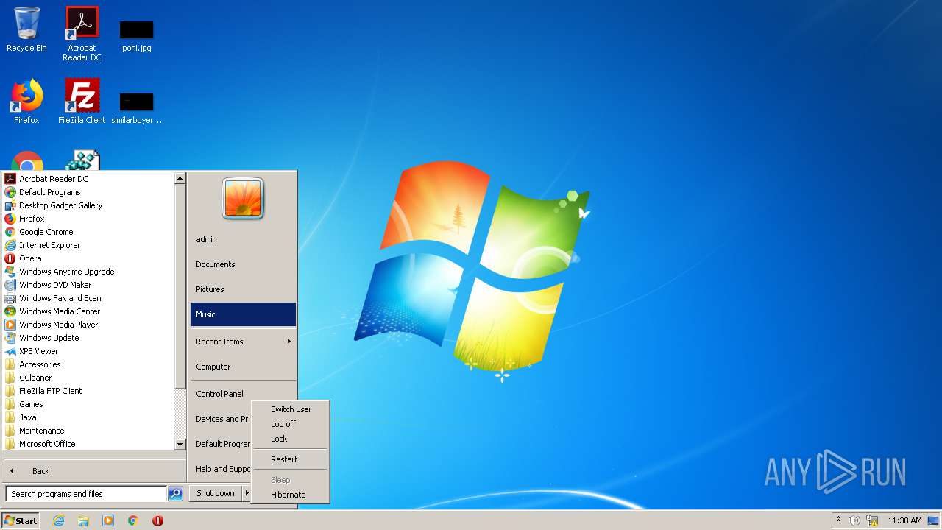Click Google Chrome icon in programs list
Image resolution: width=942 pixels, height=530 pixels.
point(10,232)
